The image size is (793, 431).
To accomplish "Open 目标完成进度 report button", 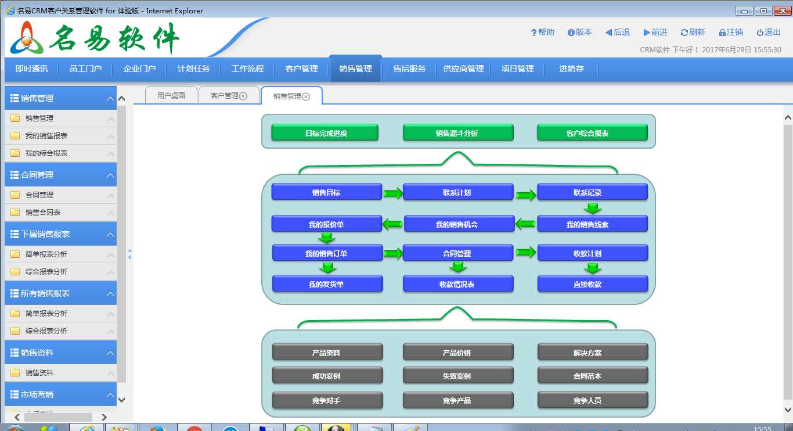I will click(x=326, y=133).
